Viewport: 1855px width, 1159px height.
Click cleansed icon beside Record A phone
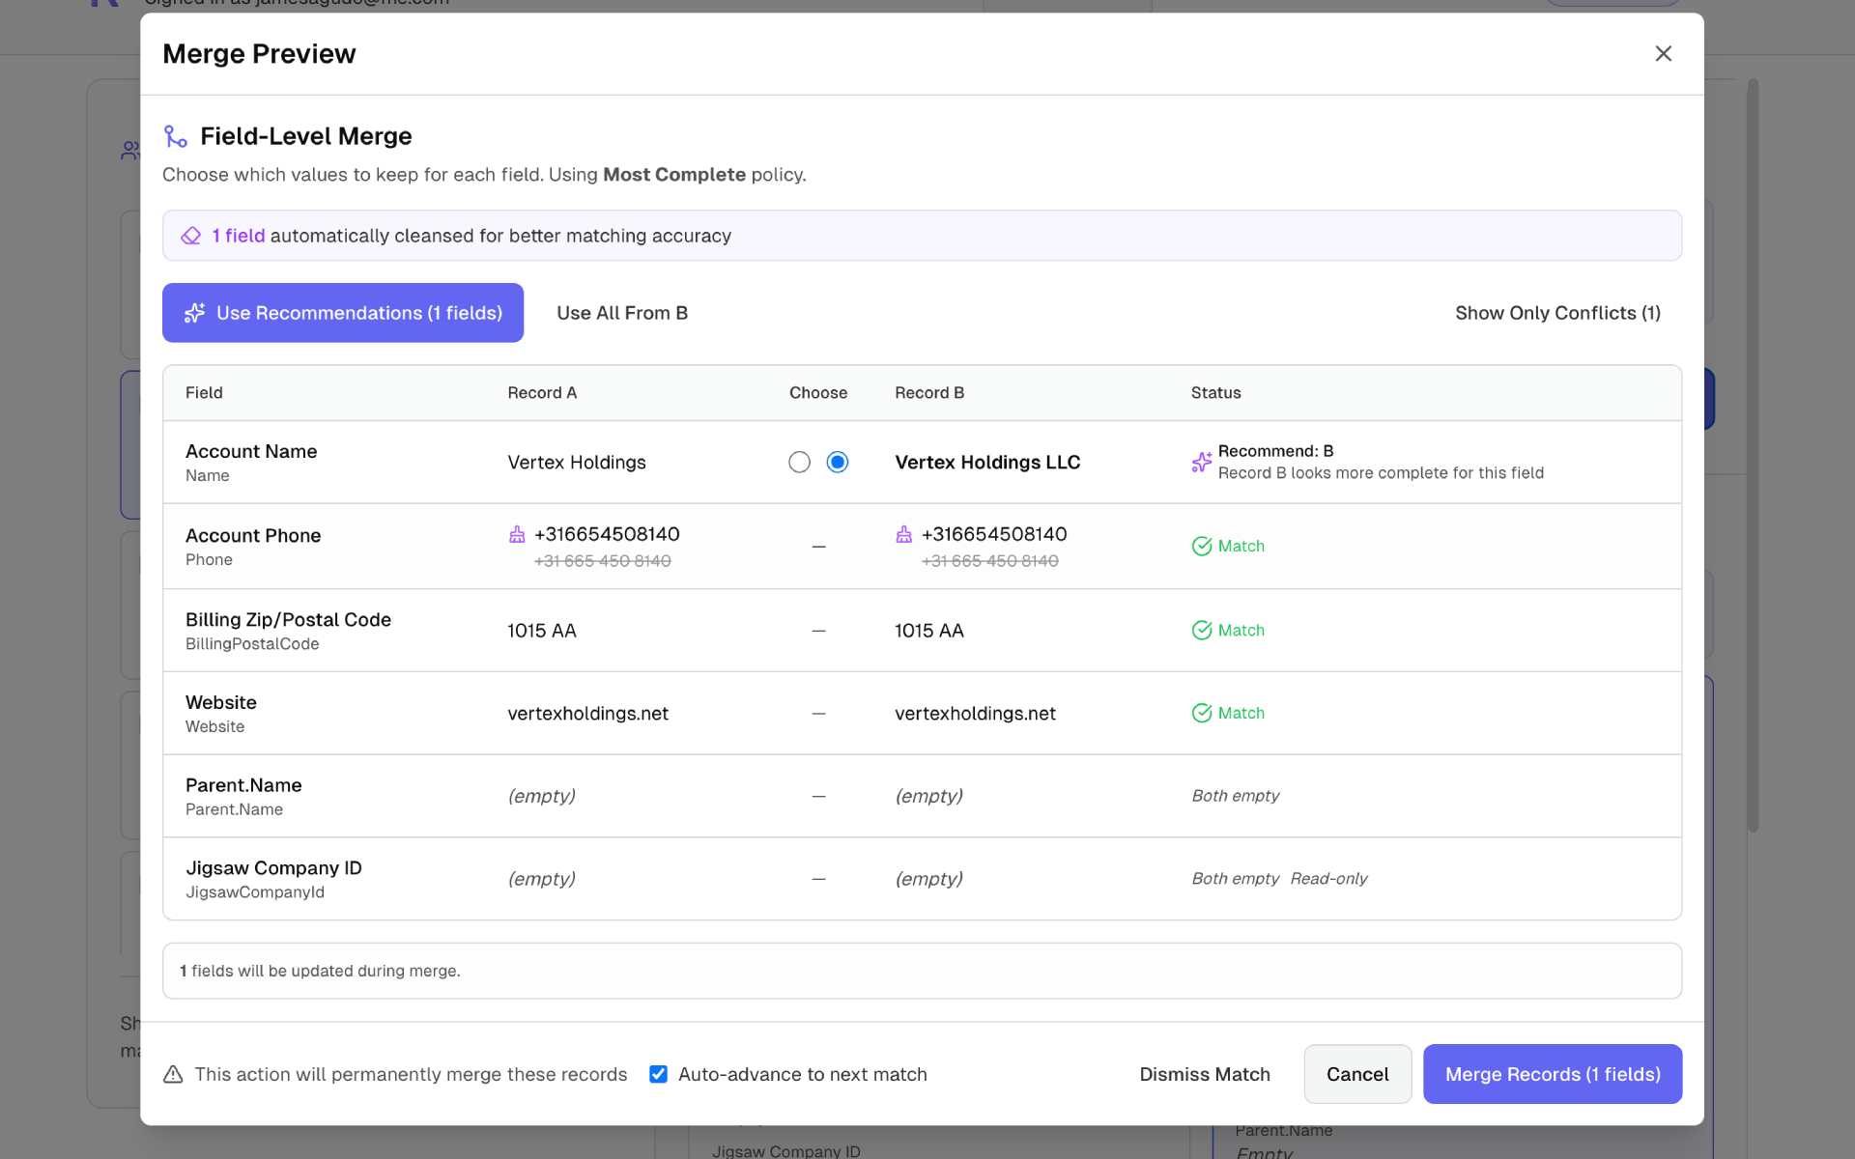coord(517,534)
